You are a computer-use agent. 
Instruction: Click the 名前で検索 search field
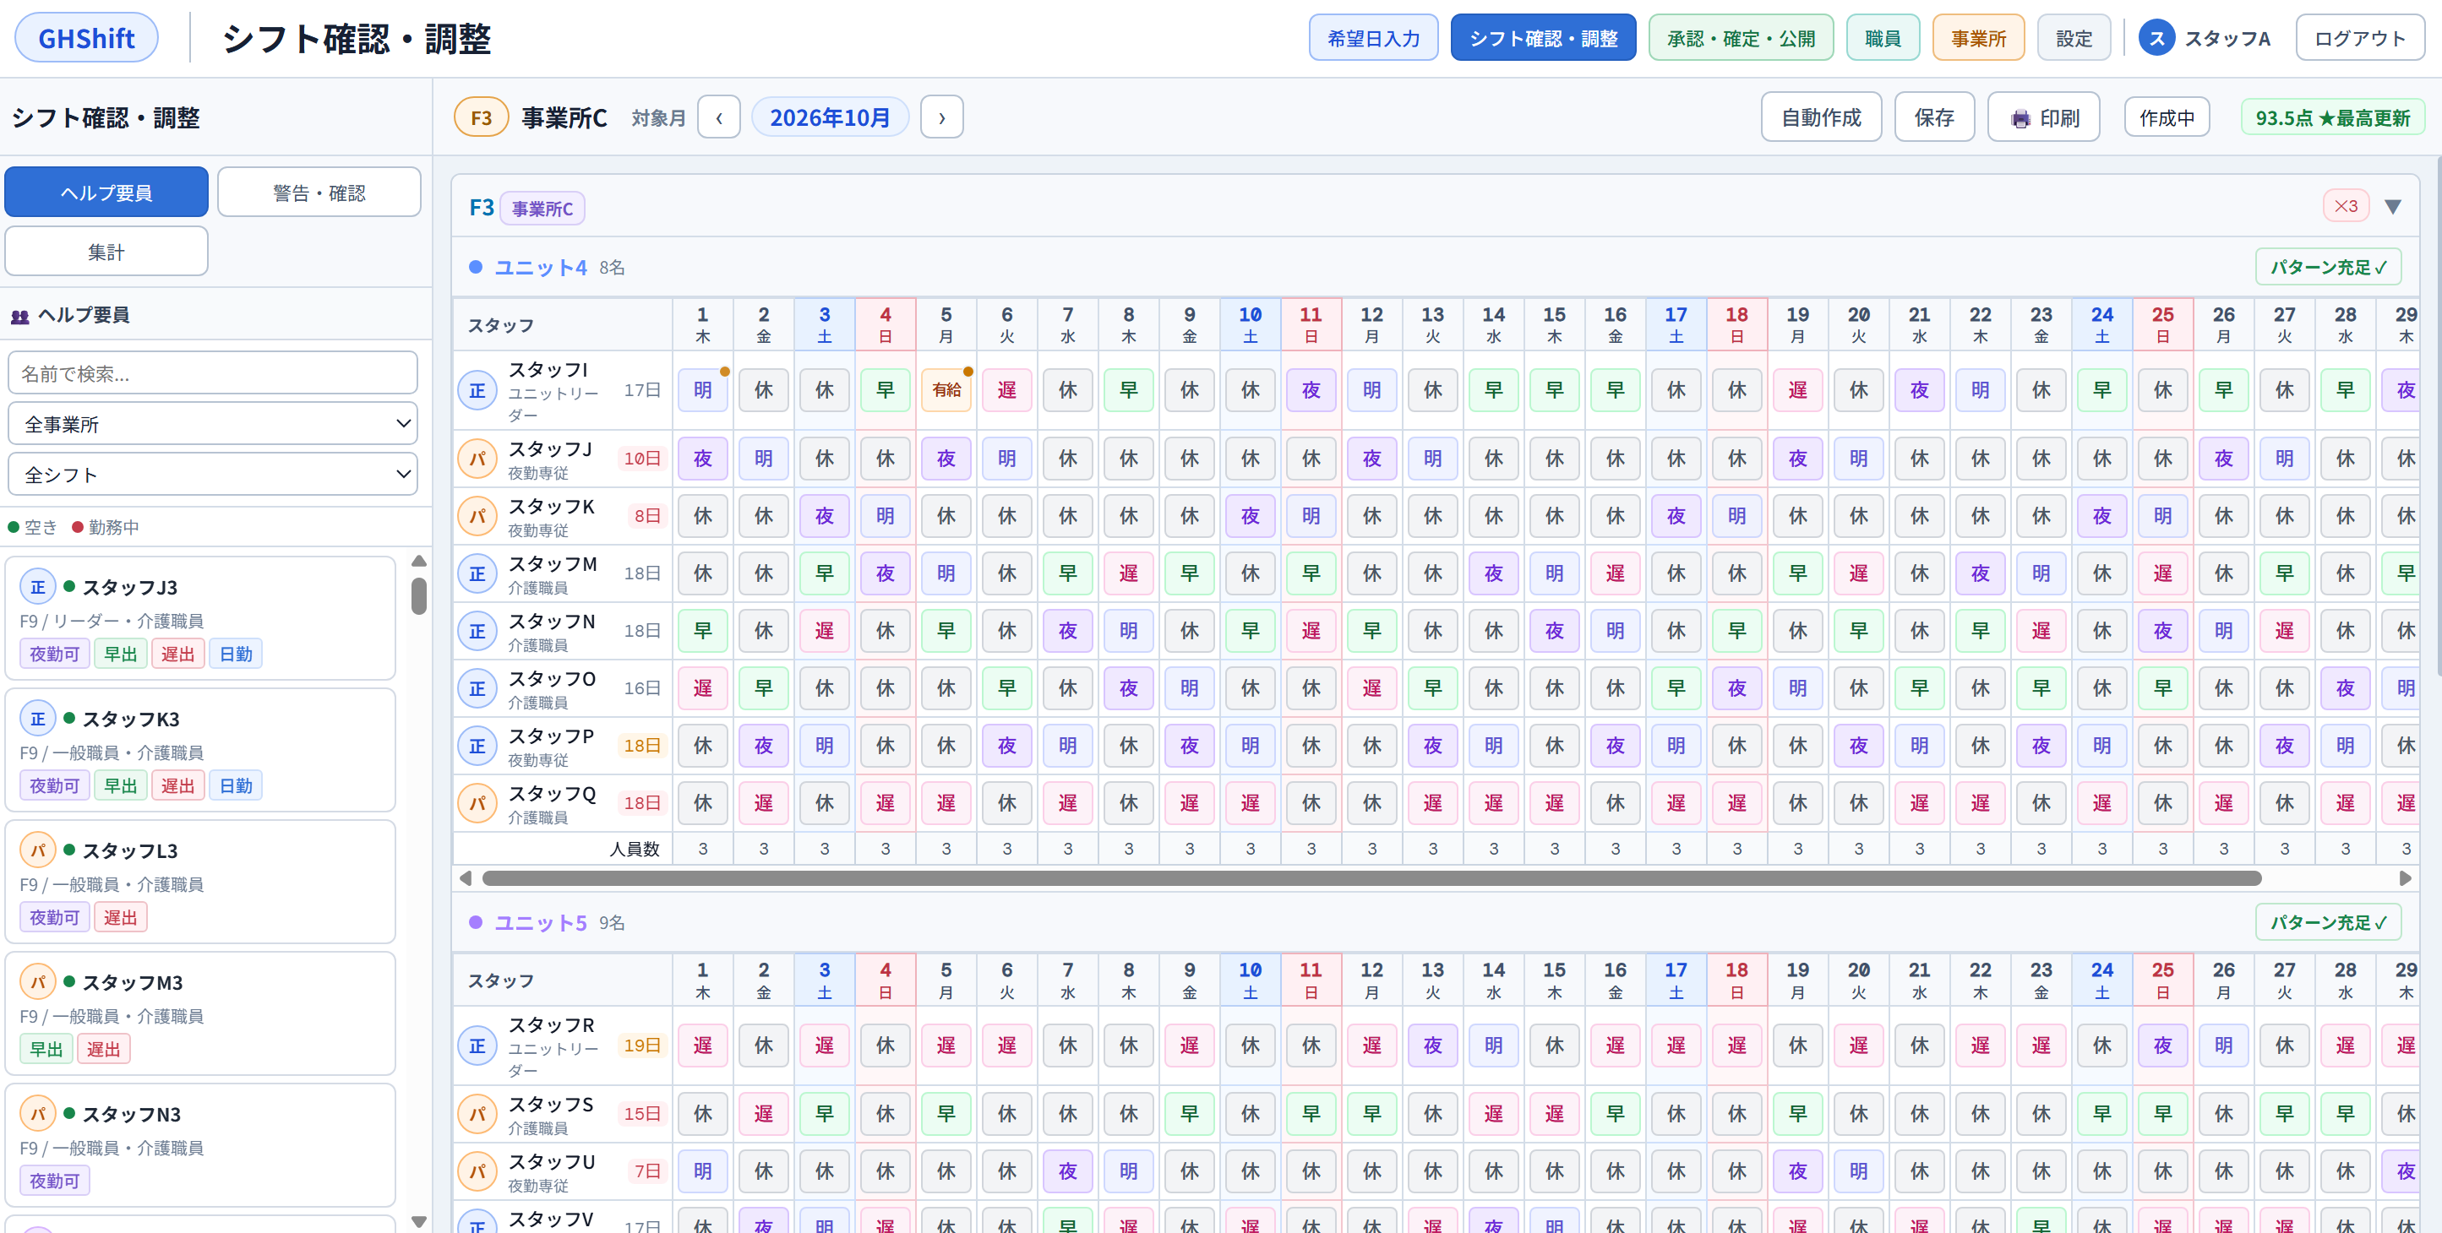click(x=213, y=373)
